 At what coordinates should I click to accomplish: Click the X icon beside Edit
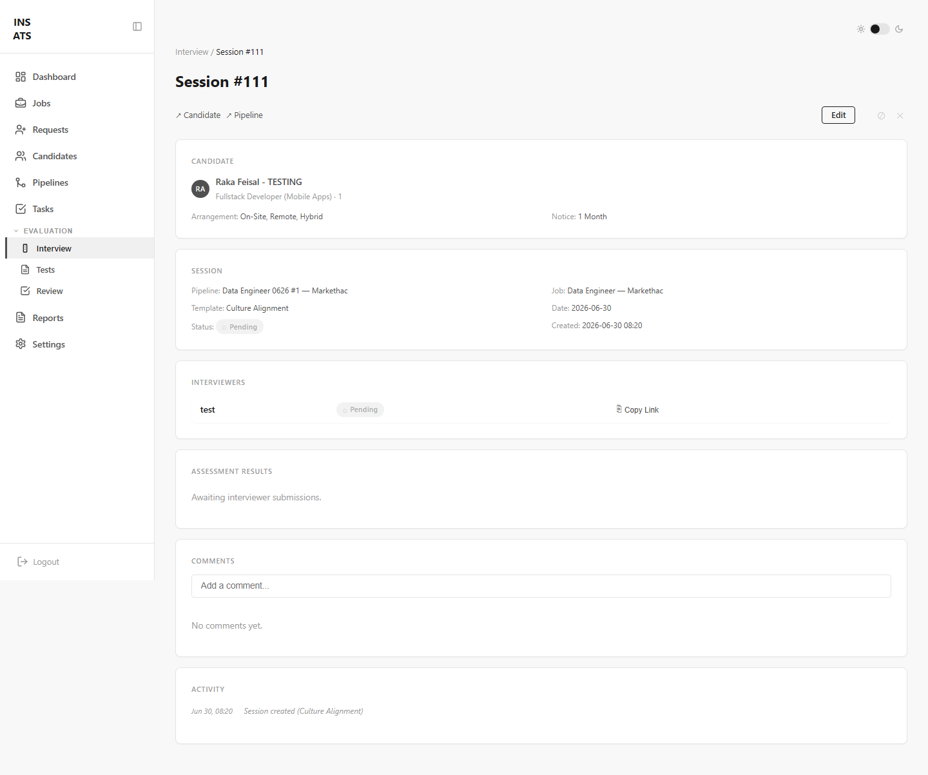click(x=900, y=115)
